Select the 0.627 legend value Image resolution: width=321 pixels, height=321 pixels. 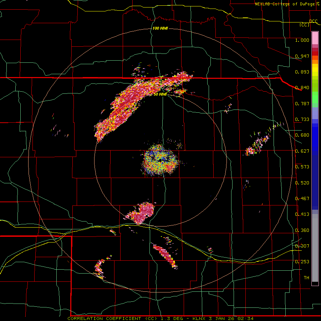302,151
